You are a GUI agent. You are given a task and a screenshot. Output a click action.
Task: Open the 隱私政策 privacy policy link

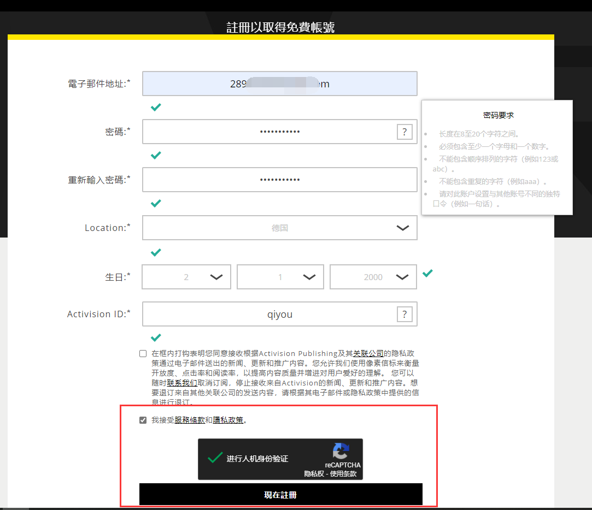pyautogui.click(x=228, y=420)
